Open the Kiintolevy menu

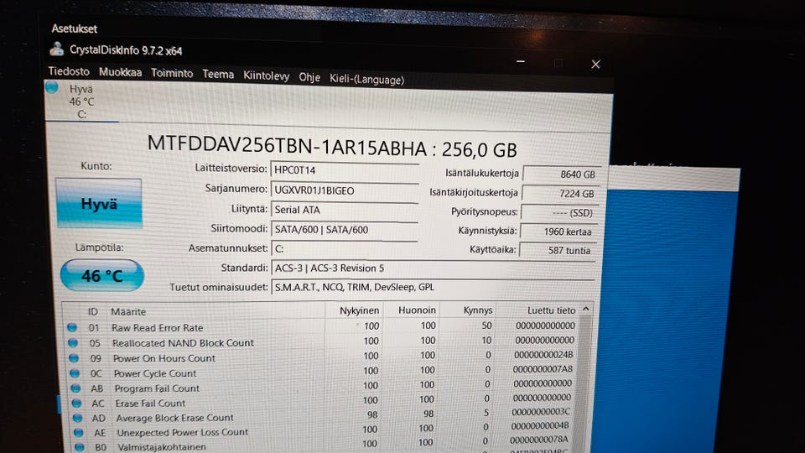pos(266,76)
